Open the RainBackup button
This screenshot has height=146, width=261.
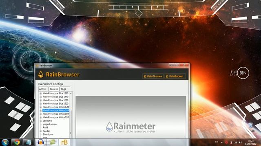coord(175,76)
